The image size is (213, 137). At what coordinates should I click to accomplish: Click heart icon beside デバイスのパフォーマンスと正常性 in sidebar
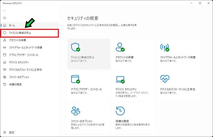pos(5,70)
